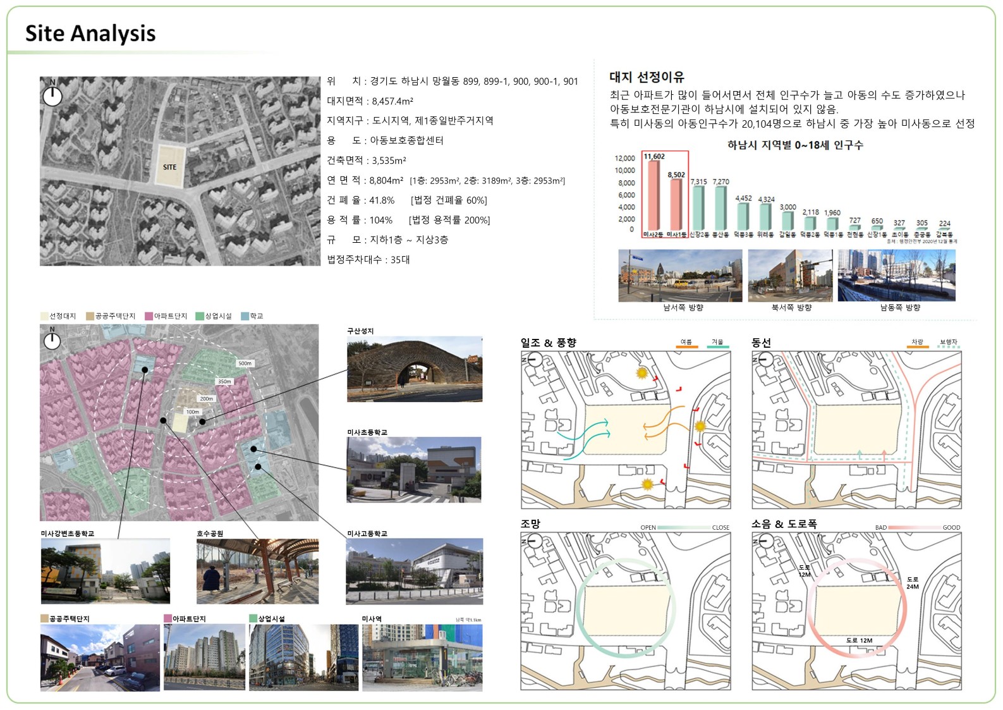Open the 공공주택단지 street photo
Screen dimensions: 1003x710
[100, 658]
